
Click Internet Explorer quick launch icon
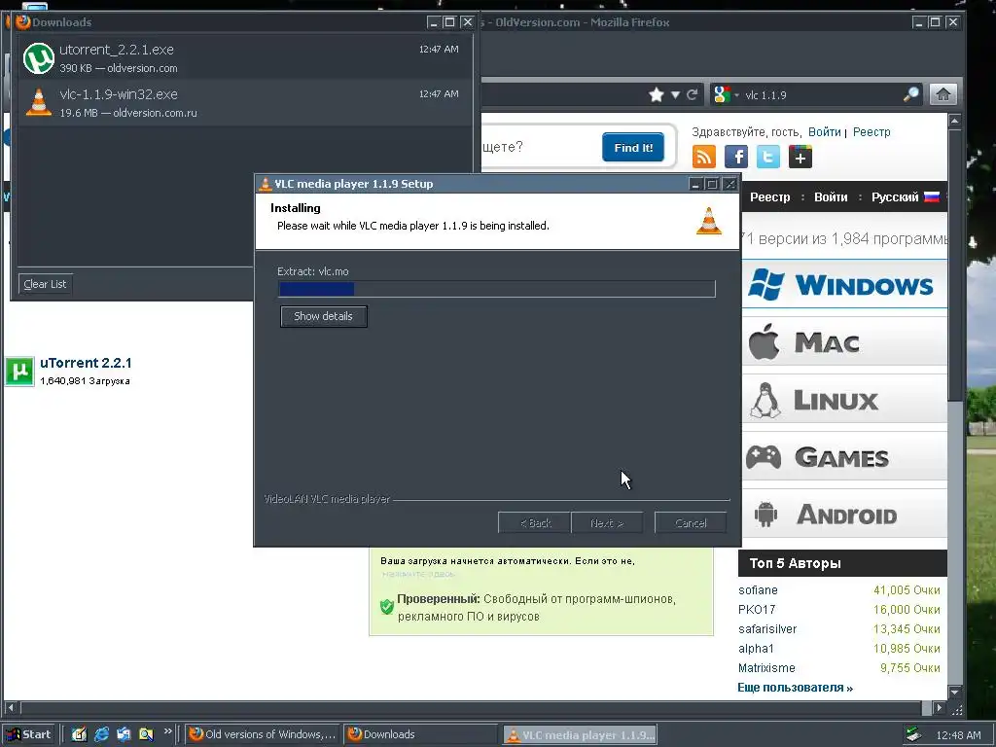[x=101, y=734]
